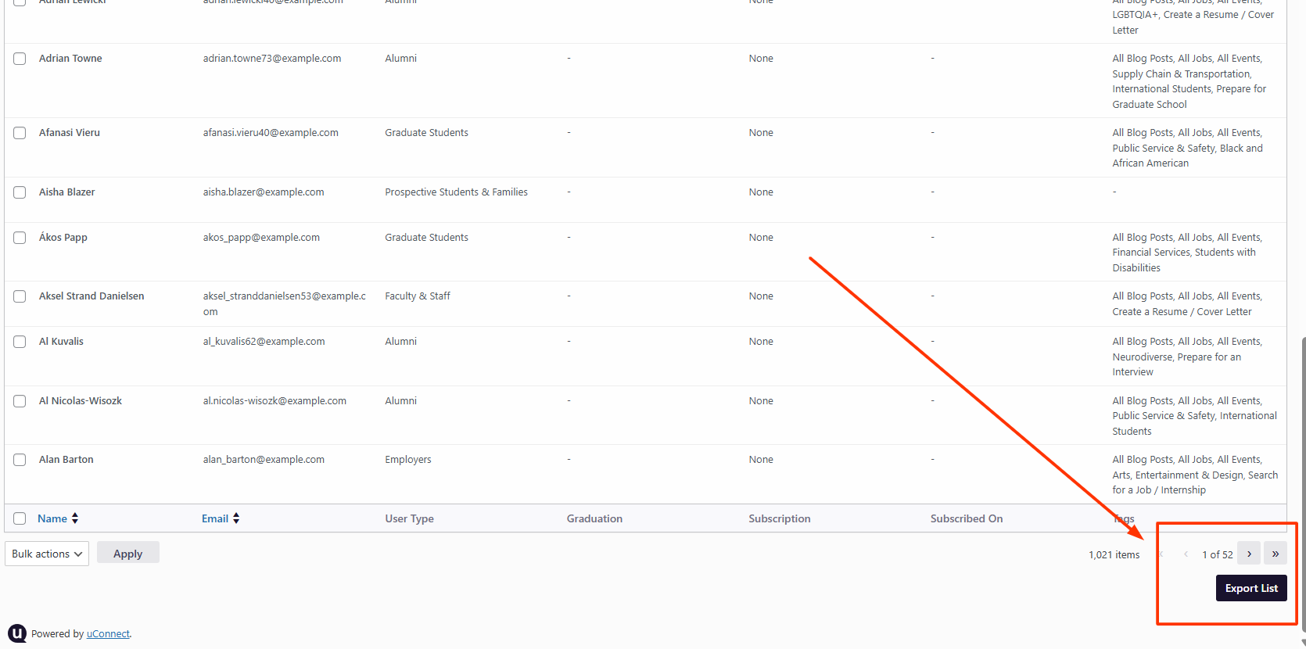The height and width of the screenshot is (649, 1306).
Task: Click the previous page arrow
Action: pos(1186,554)
